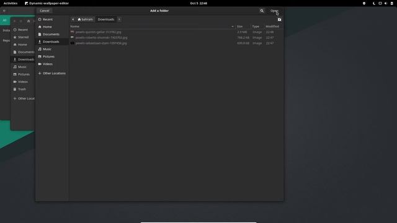This screenshot has width=397, height=223.
Task: Click the Cancel button in Add a folder dialog
Action: 44,11
